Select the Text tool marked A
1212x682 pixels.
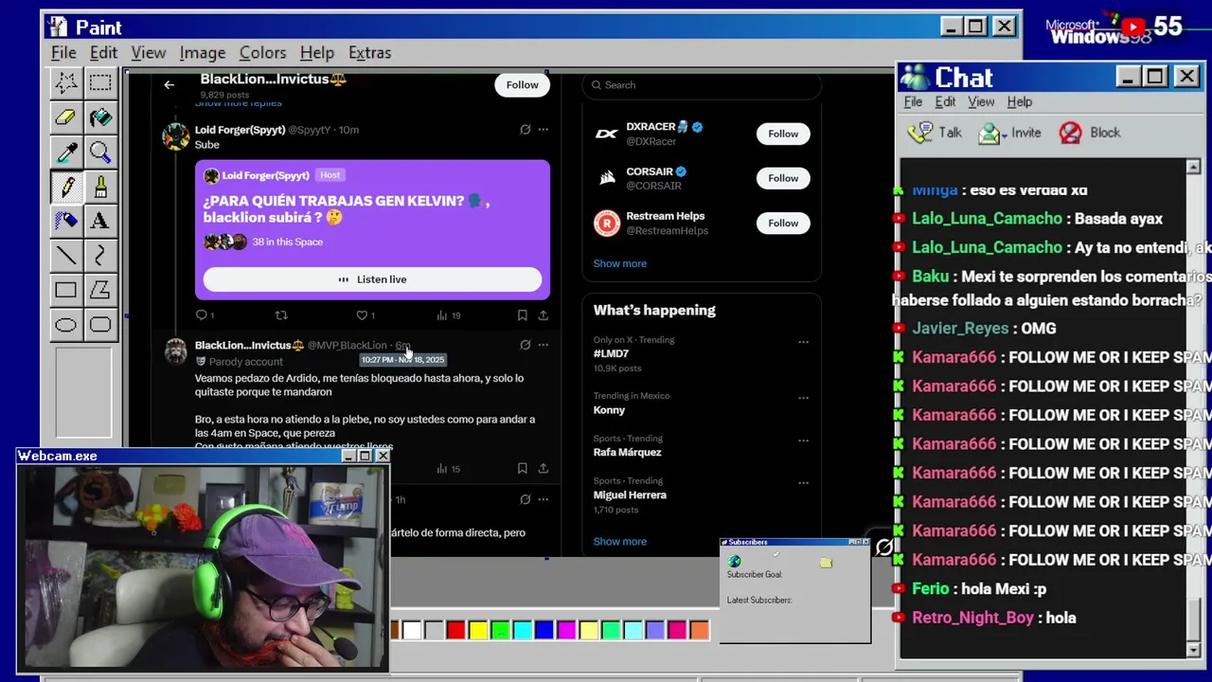point(100,221)
